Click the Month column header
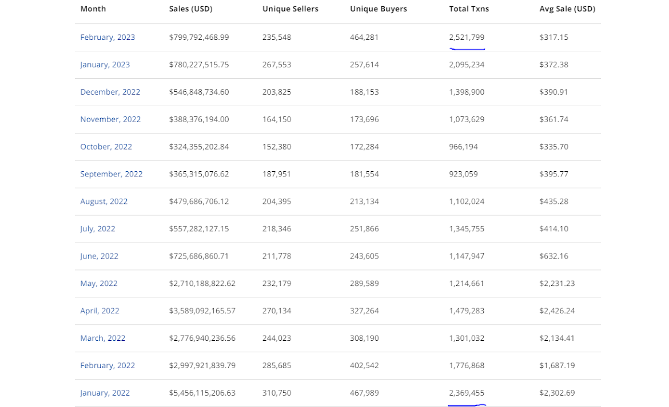The height and width of the screenshot is (407, 669). (93, 9)
